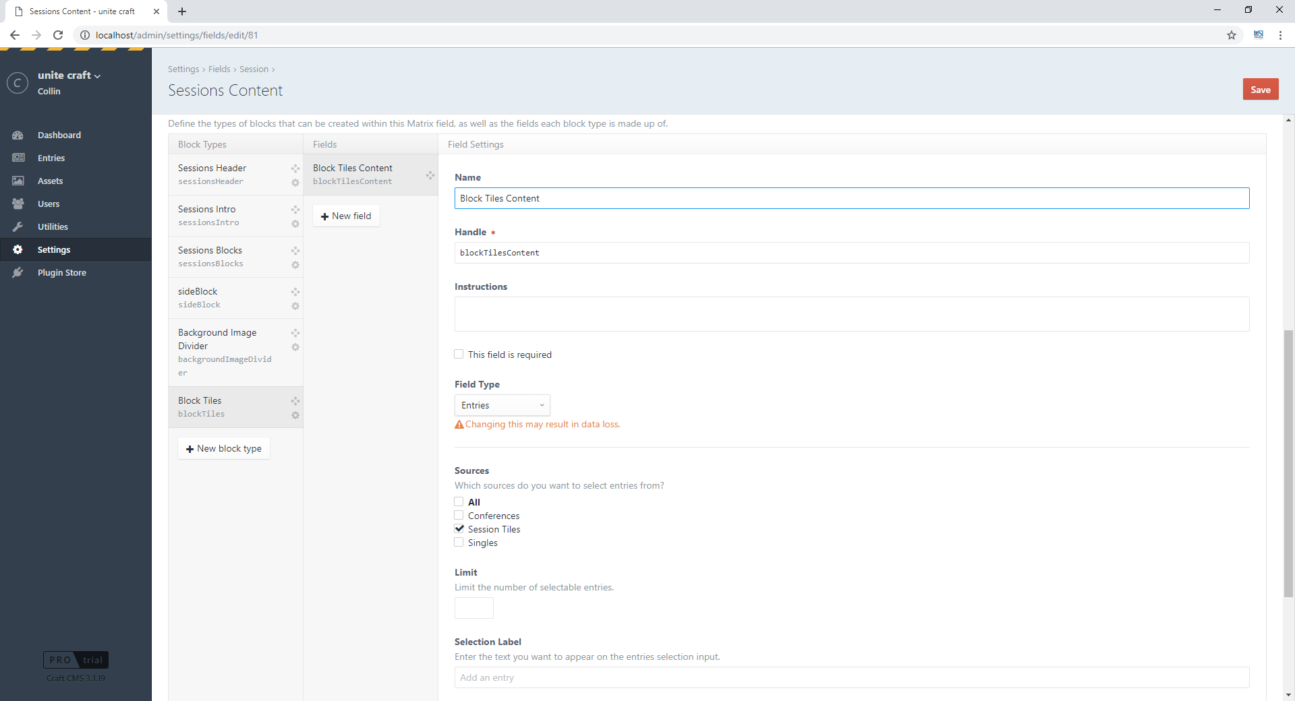Open settings gear for Background Image Divider
Image resolution: width=1295 pixels, height=701 pixels.
[295, 347]
